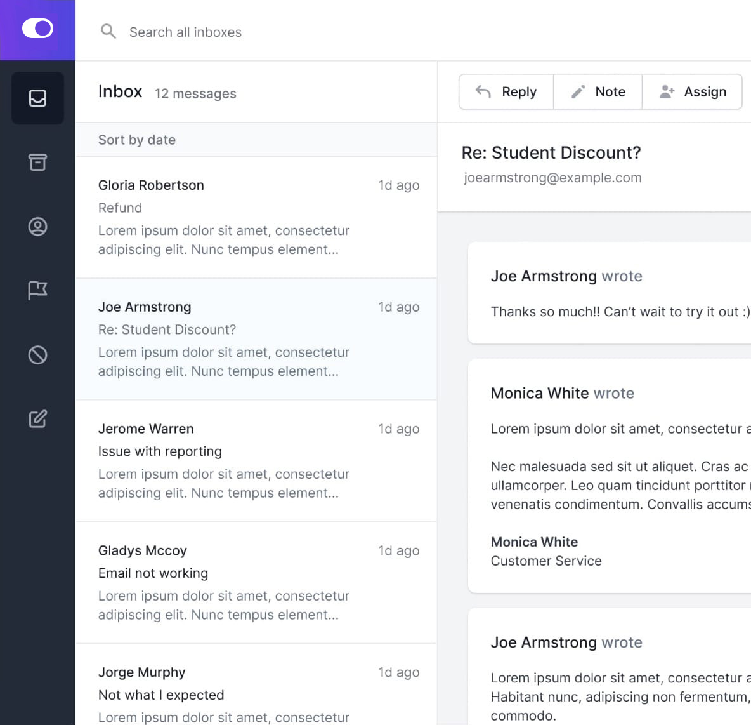Open Gloria Robertson's Refund message
The width and height of the screenshot is (751, 725).
[x=256, y=217]
